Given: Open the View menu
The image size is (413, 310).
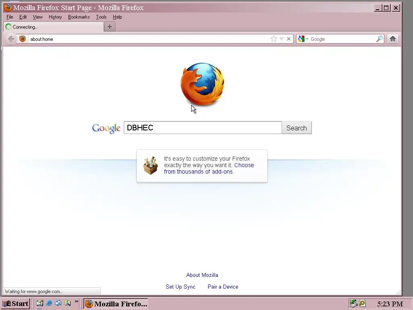Looking at the screenshot, I should [38, 17].
